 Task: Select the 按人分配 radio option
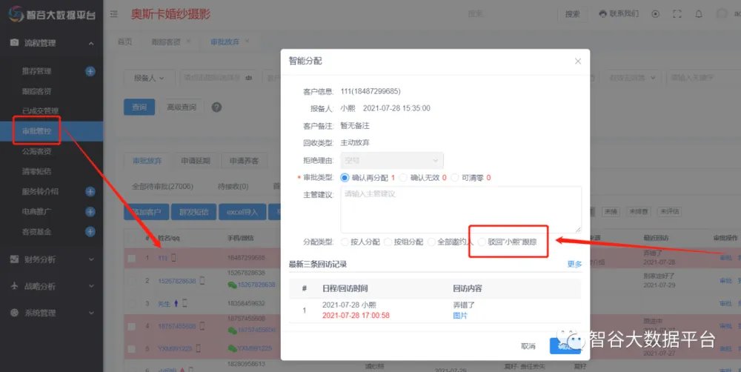(x=345, y=242)
